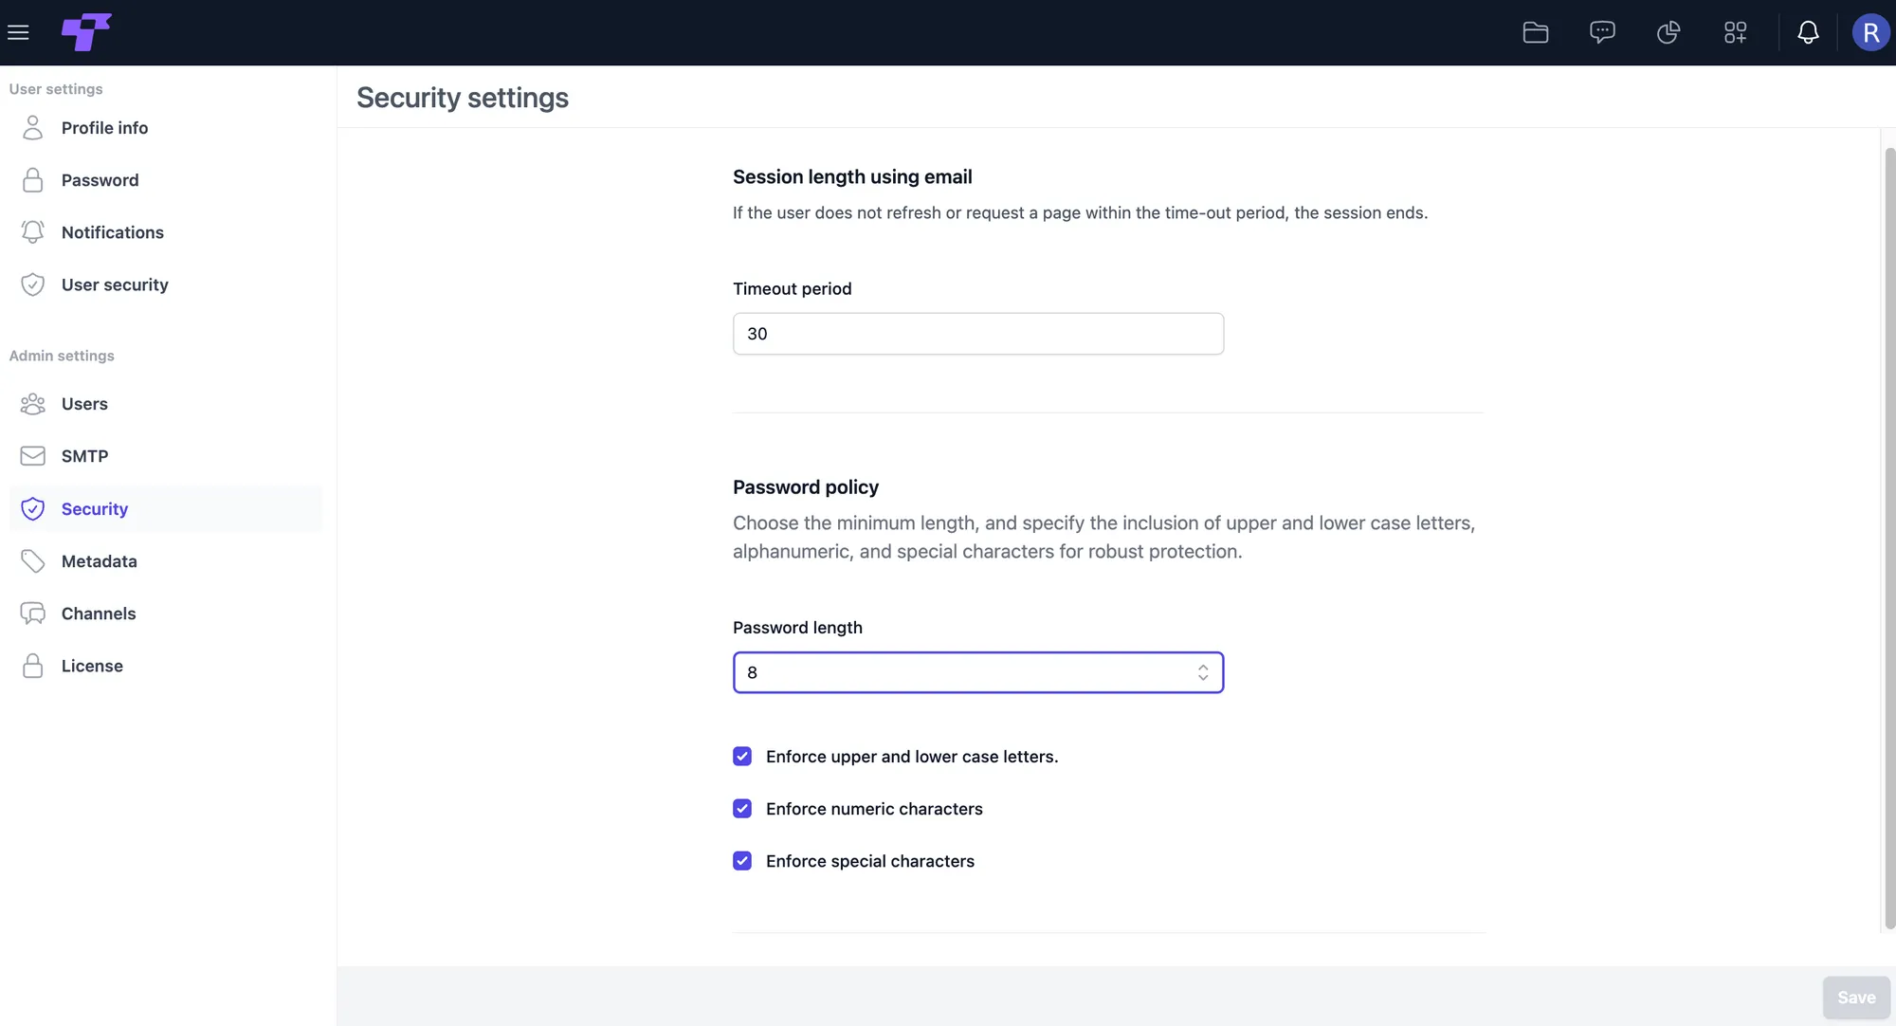Click the Password length input field
This screenshot has width=1896, height=1026.
point(978,672)
